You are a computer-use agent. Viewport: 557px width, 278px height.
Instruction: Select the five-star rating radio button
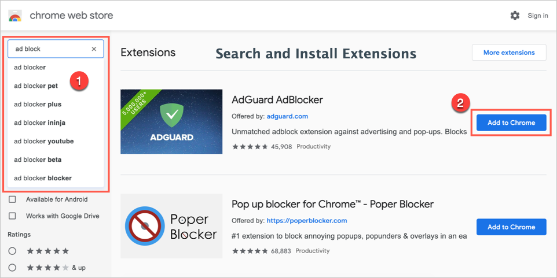point(12,251)
